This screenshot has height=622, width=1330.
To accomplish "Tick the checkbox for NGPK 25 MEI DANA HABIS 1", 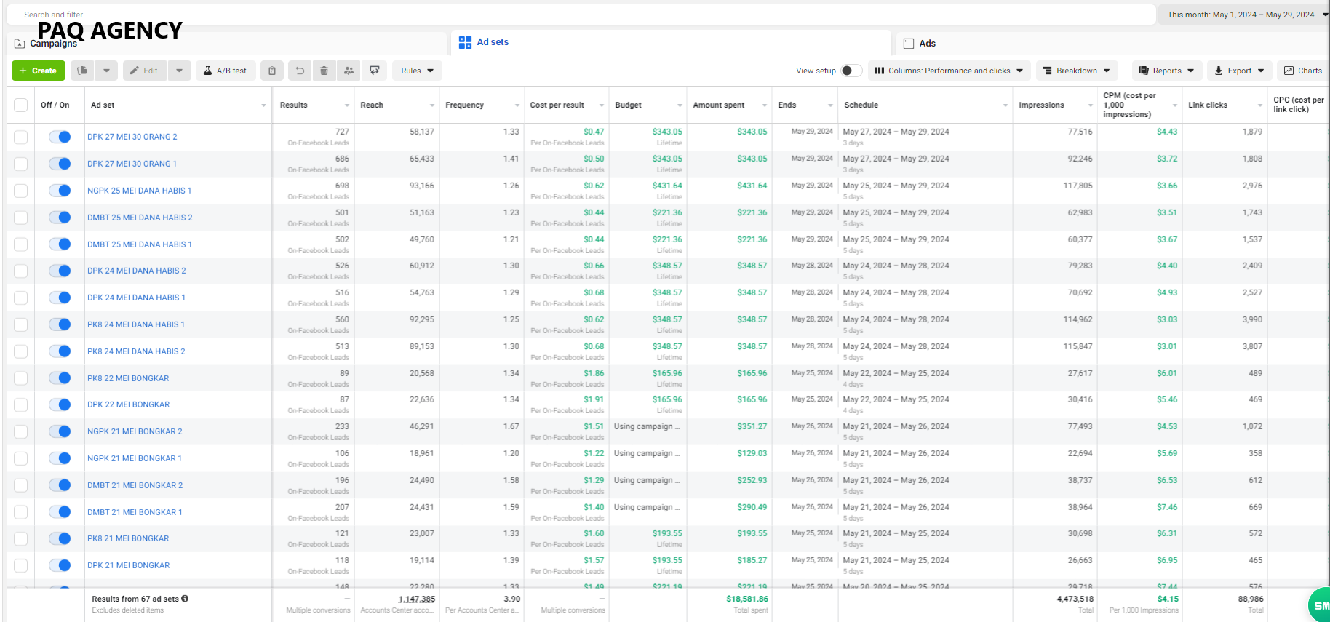I will coord(21,191).
